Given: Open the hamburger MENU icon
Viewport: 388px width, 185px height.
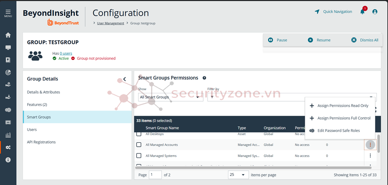Looking at the screenshot, I should pyautogui.click(x=8, y=13).
